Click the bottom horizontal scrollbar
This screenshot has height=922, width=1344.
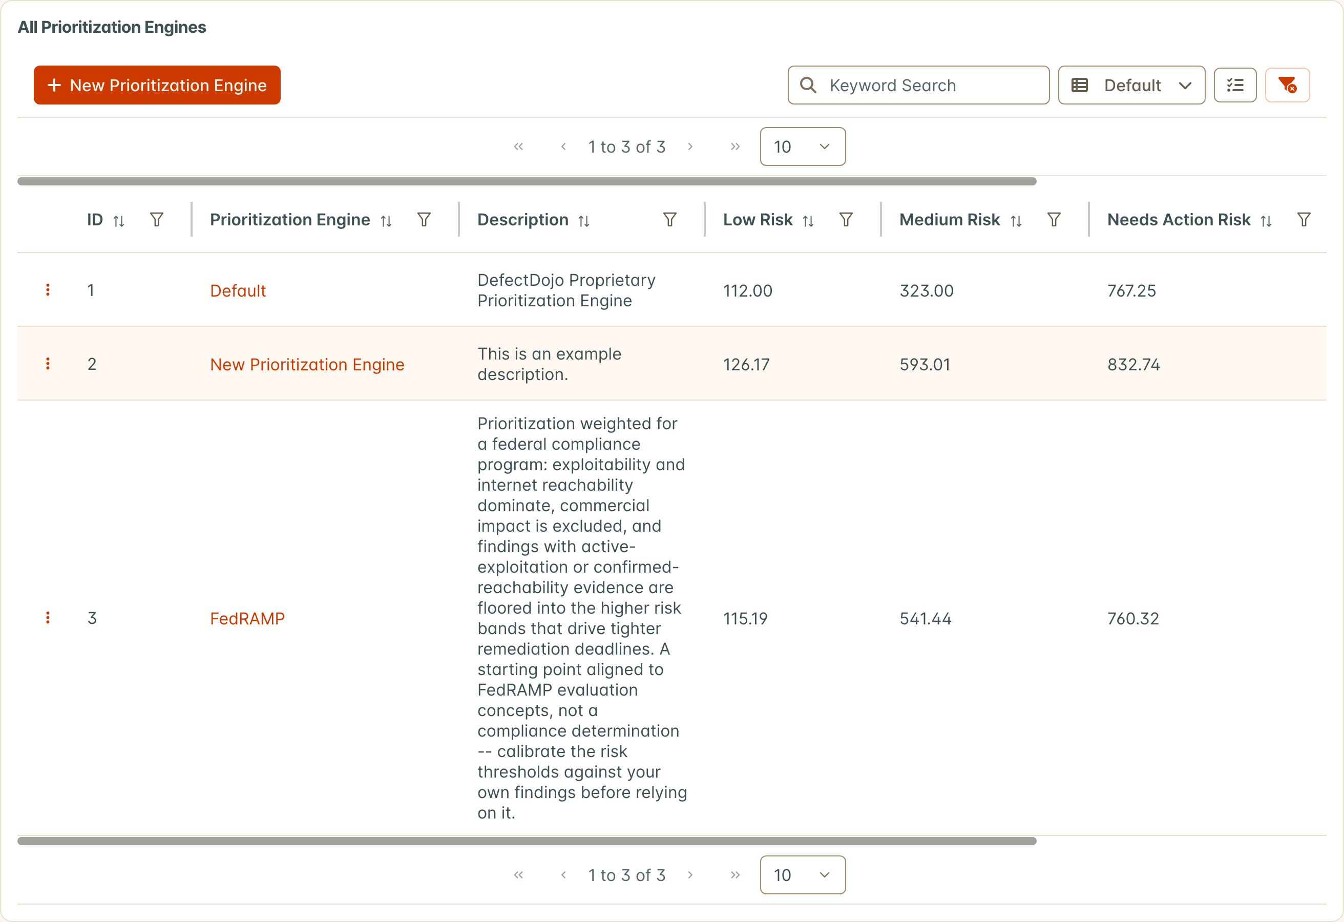527,841
